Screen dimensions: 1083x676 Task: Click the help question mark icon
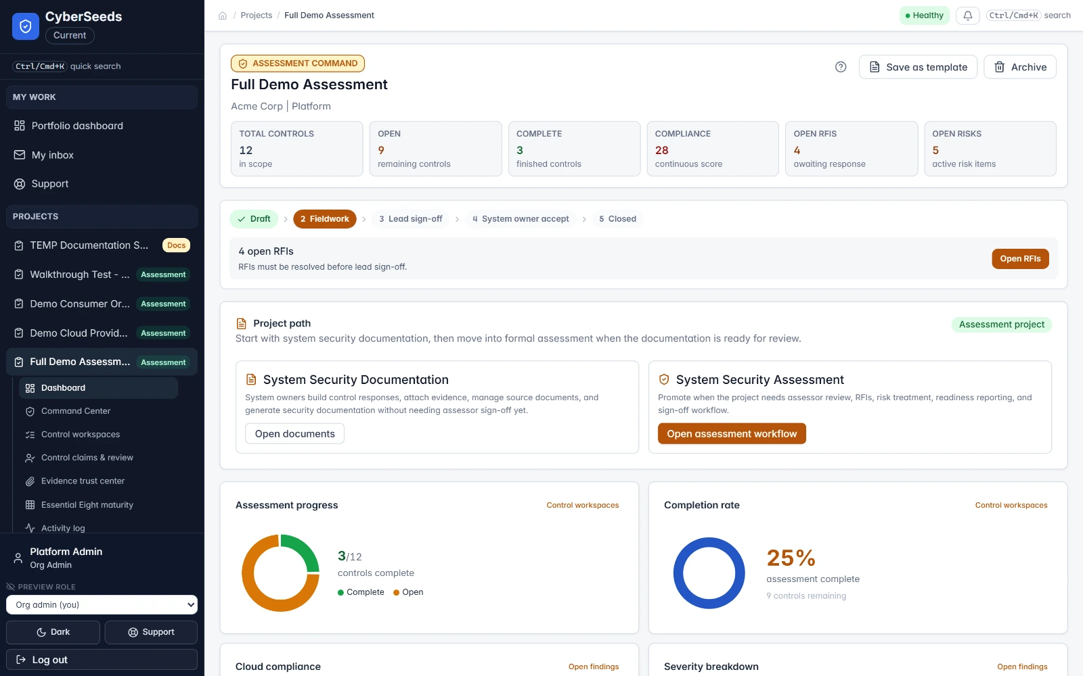(841, 67)
